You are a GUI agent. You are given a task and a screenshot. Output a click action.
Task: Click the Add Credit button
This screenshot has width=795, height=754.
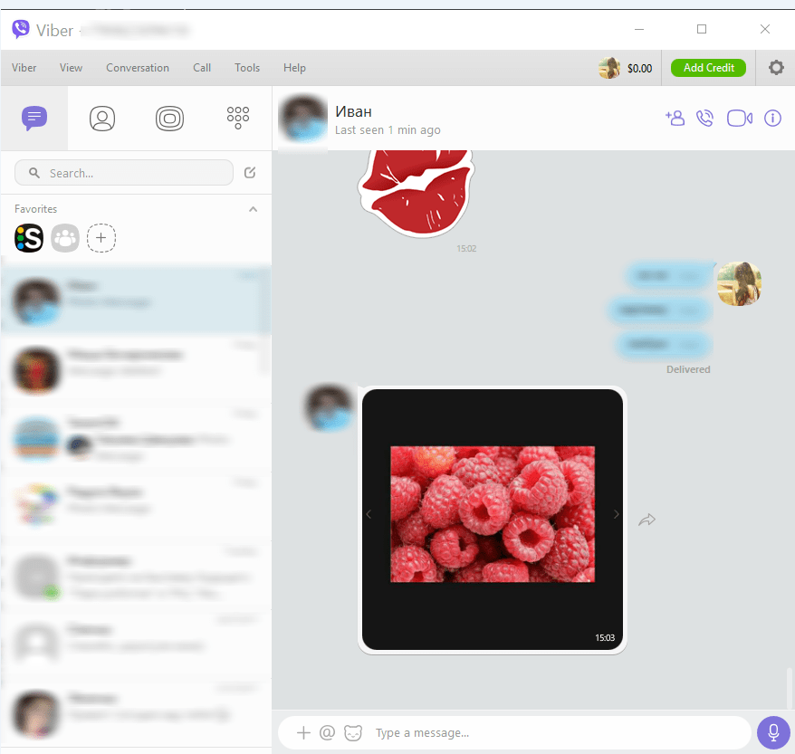(708, 68)
